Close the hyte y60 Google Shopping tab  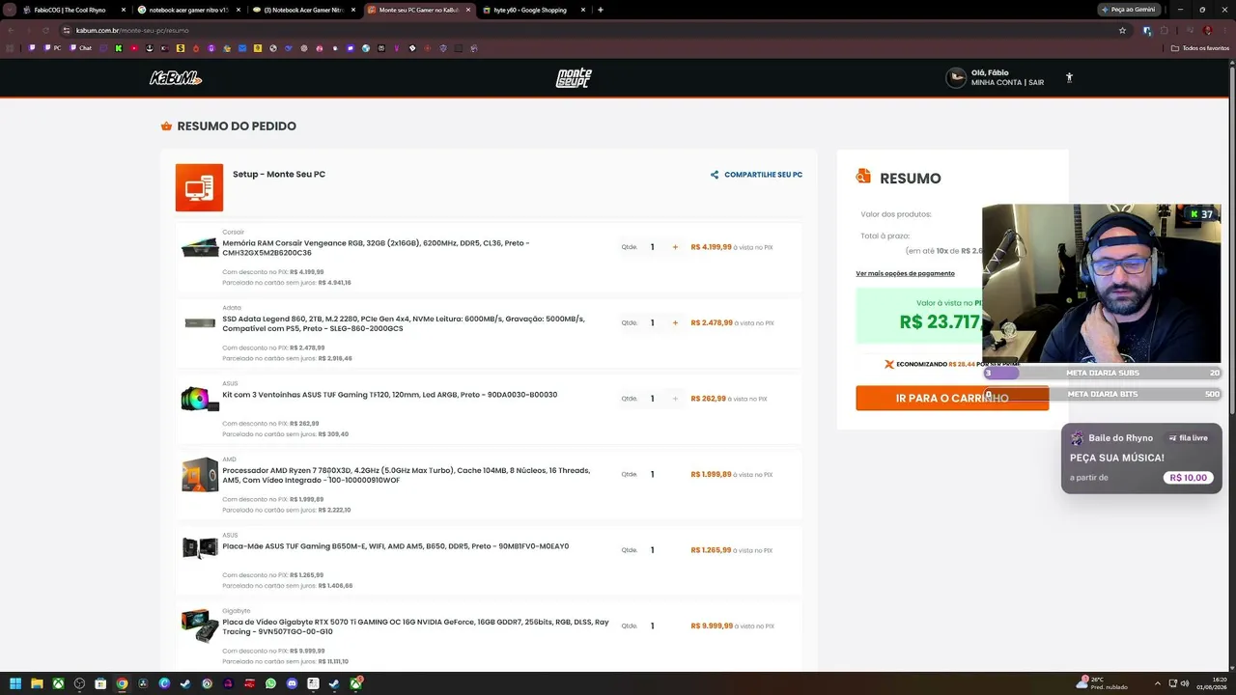coord(583,10)
